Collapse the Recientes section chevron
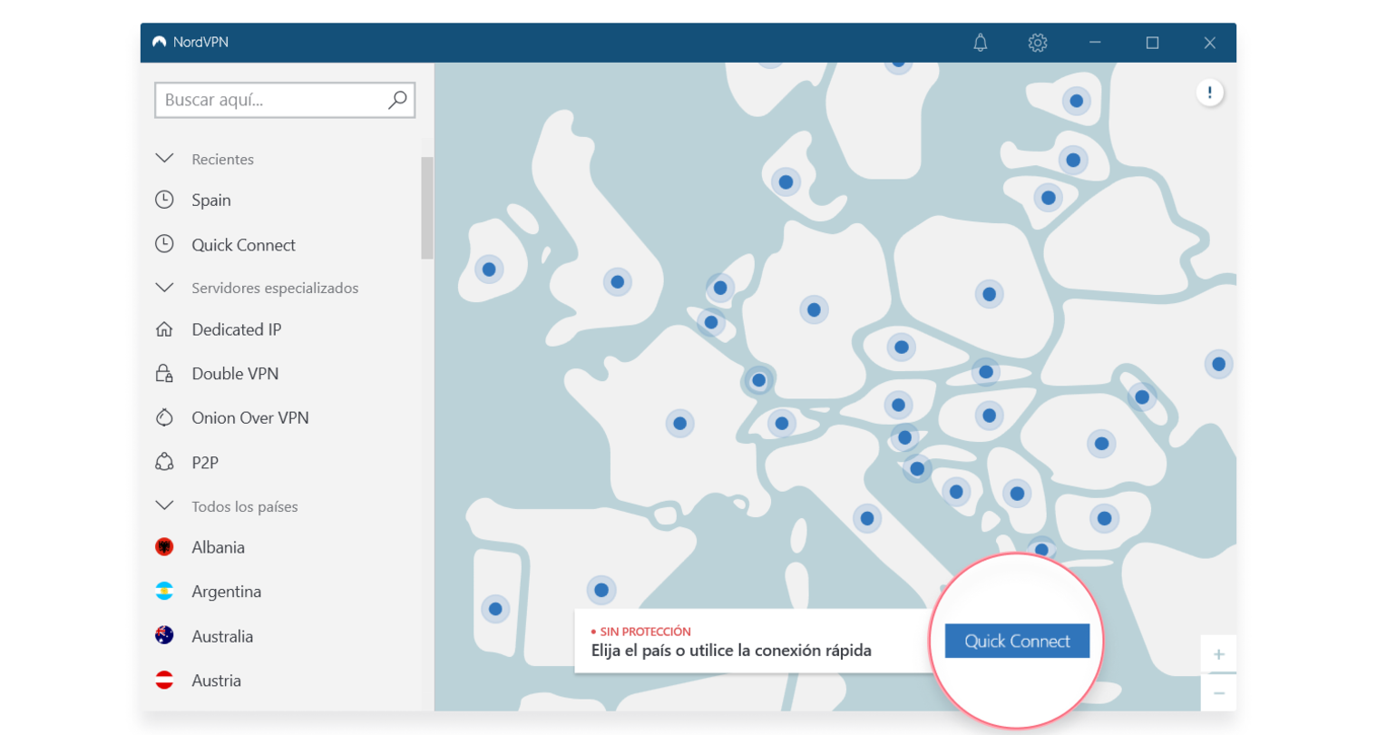1377x735 pixels. point(164,159)
